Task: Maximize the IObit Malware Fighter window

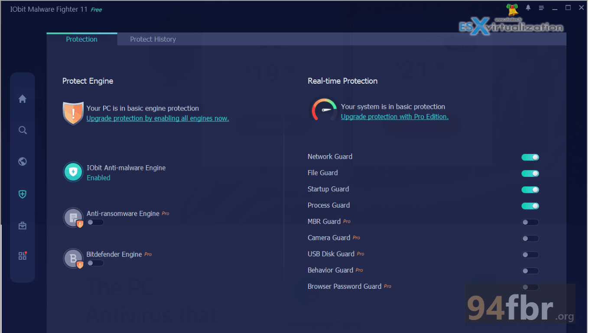Action: (x=568, y=8)
